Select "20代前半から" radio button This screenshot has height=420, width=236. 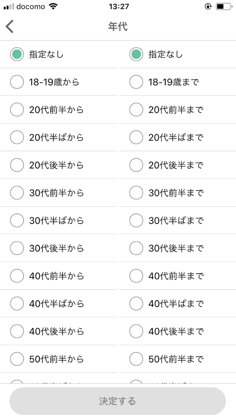17,110
